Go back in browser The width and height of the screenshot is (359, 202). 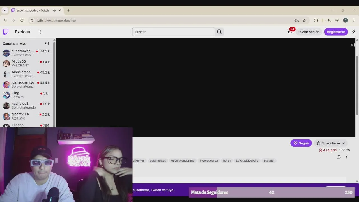(x=5, y=20)
